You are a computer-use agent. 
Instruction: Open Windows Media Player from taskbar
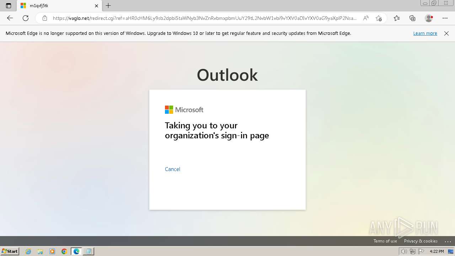point(52,251)
